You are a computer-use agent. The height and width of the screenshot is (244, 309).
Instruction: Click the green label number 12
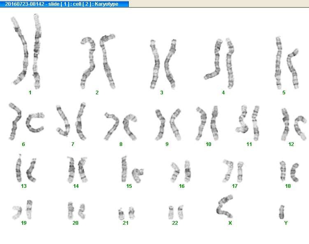click(291, 144)
